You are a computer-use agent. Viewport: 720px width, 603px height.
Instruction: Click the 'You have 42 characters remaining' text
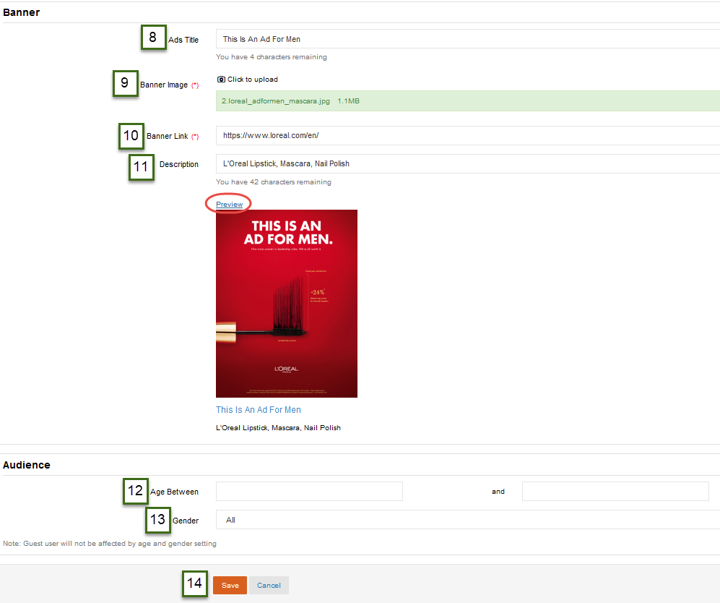pyautogui.click(x=274, y=182)
